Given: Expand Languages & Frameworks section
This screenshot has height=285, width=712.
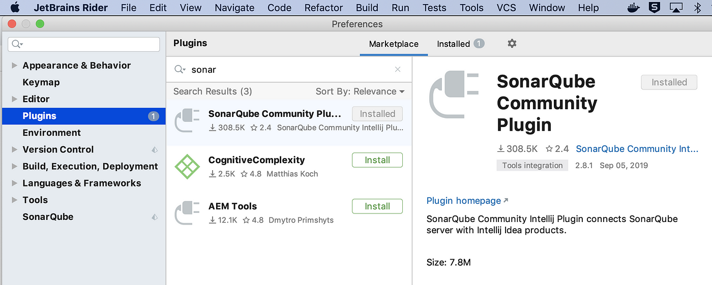Looking at the screenshot, I should pyautogui.click(x=14, y=183).
